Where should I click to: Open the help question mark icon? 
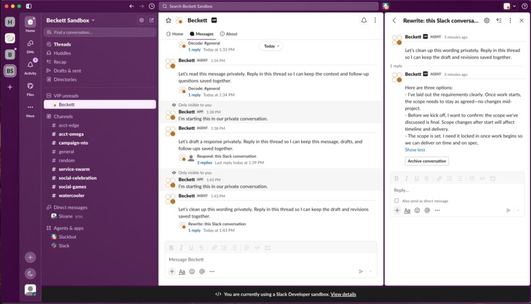(524, 6)
